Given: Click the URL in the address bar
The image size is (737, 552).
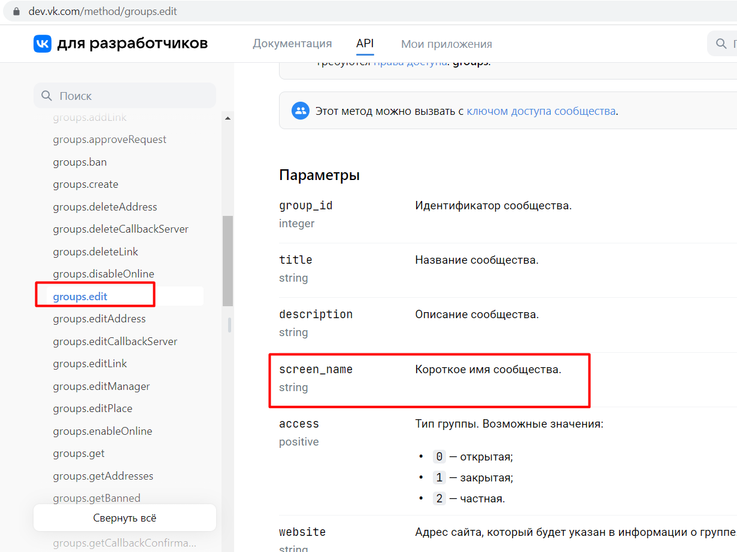Looking at the screenshot, I should [103, 11].
